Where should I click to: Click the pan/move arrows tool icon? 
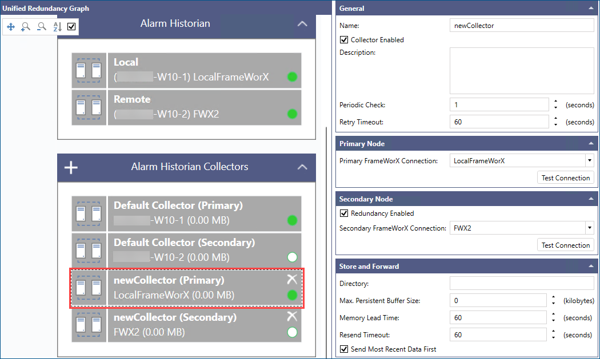(x=11, y=27)
